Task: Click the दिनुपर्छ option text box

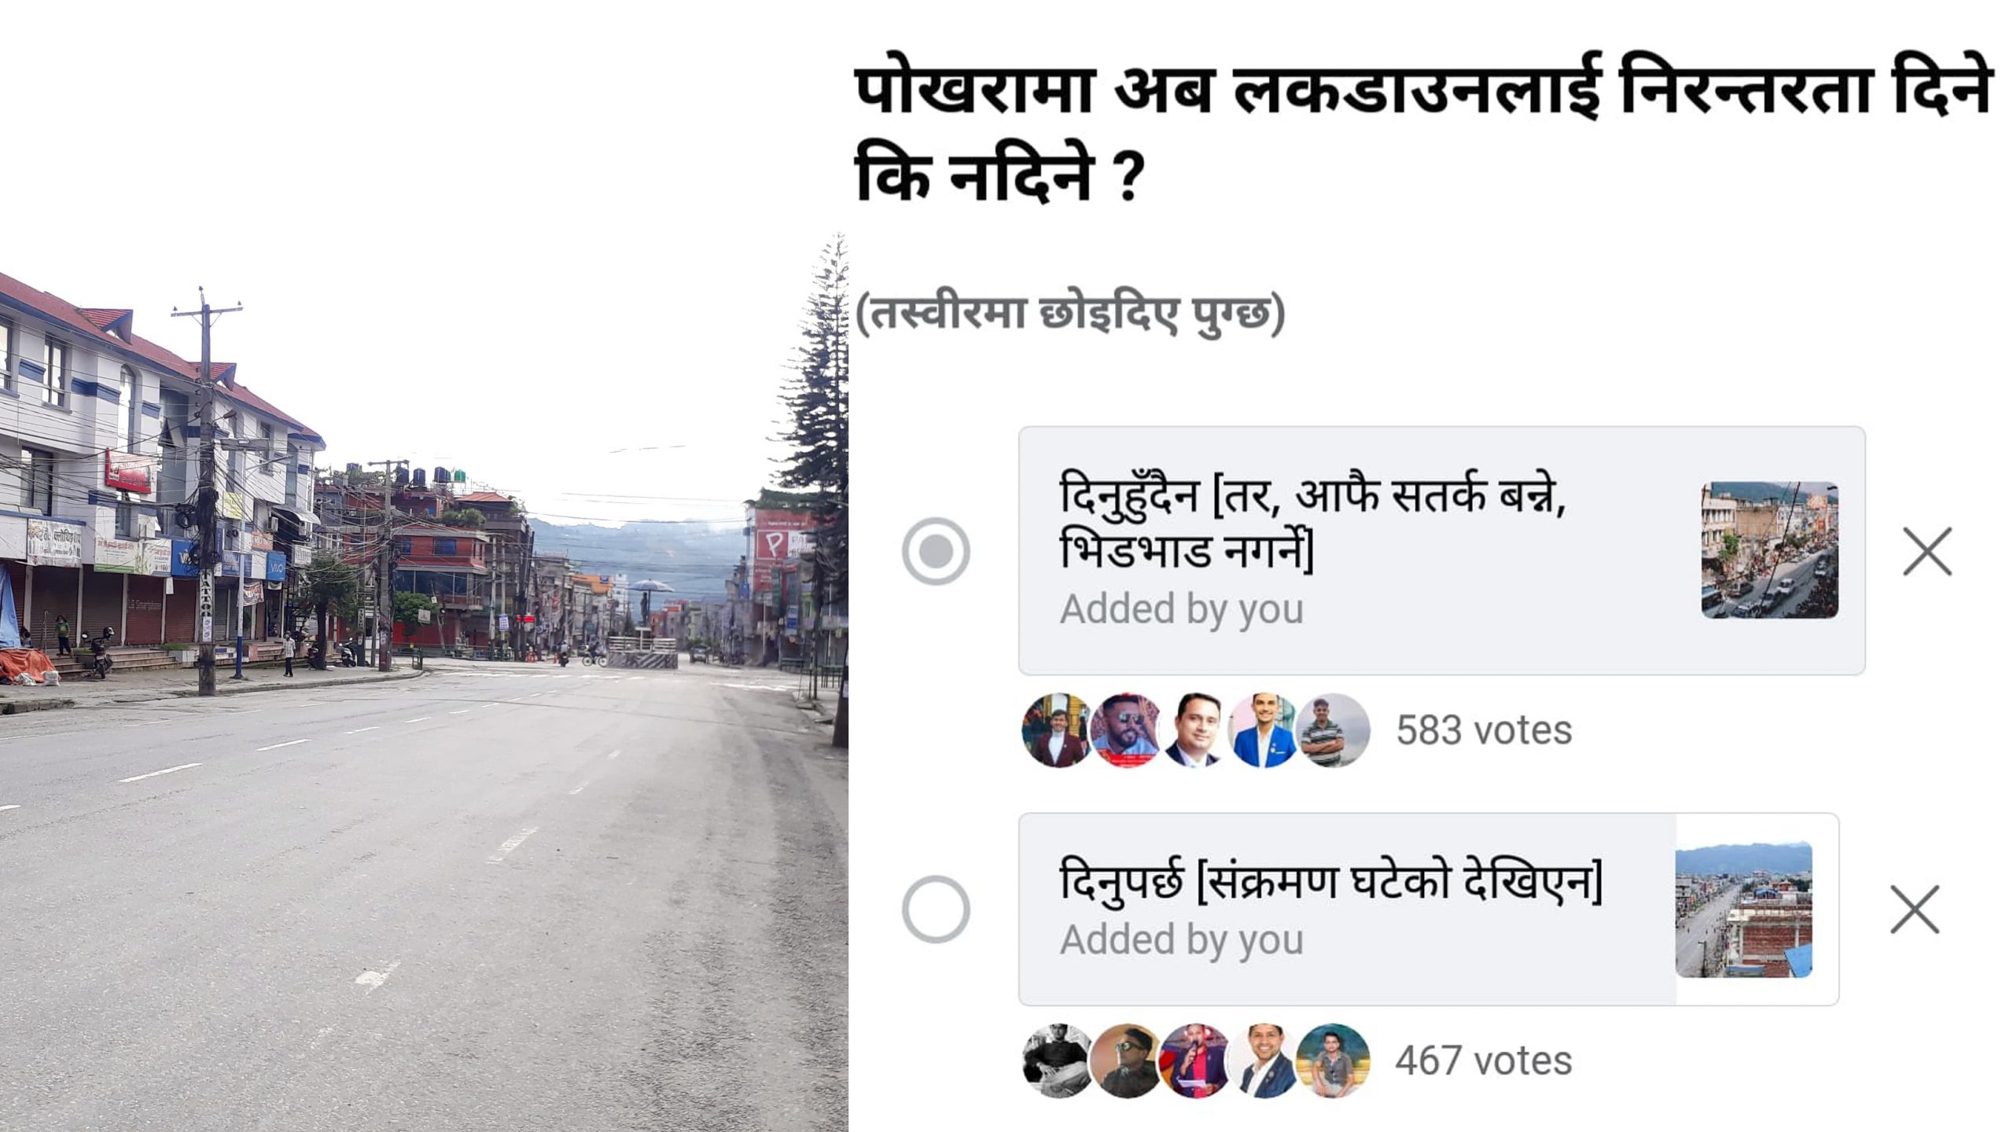Action: (x=1428, y=909)
